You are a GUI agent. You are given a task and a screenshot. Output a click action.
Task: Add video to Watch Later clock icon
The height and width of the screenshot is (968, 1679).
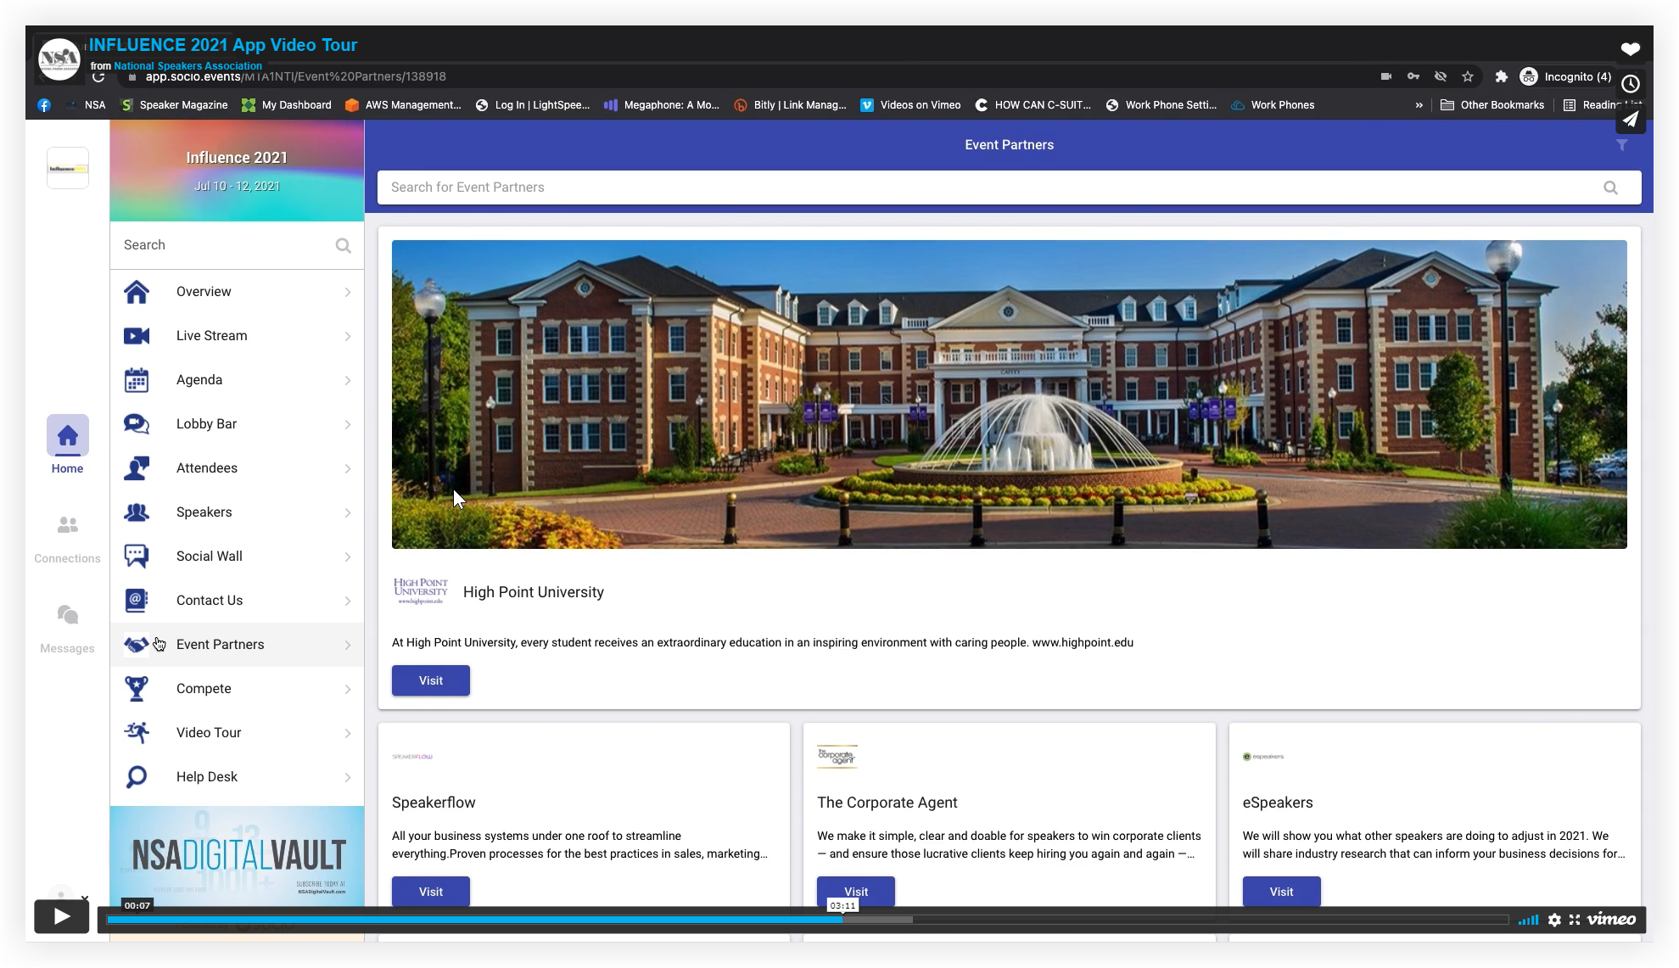(1631, 83)
